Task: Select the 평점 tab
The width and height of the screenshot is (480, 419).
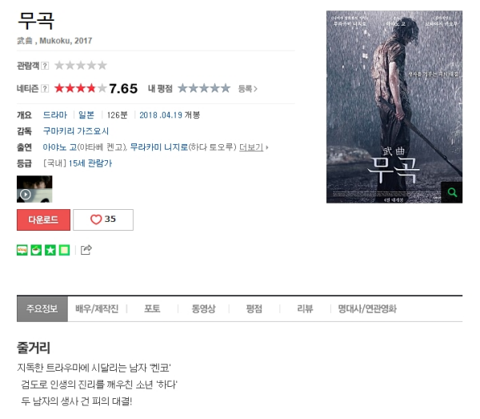Action: [254, 308]
